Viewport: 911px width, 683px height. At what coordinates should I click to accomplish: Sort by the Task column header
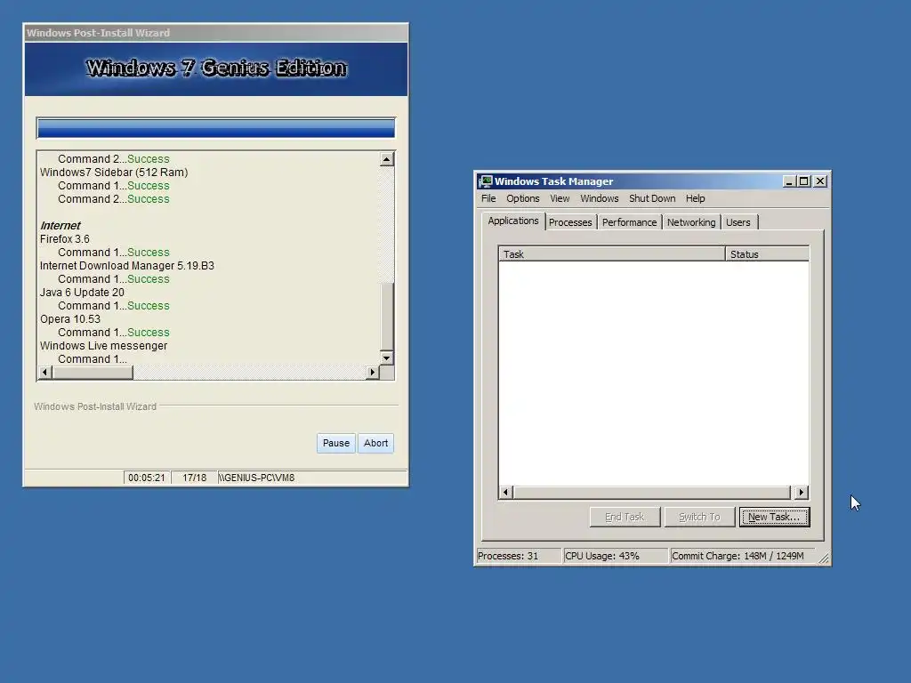[x=612, y=253]
